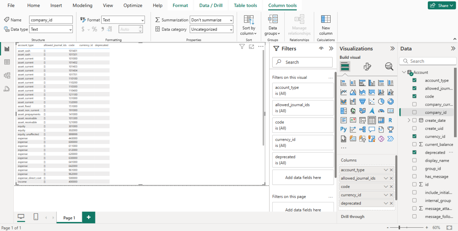Open Sort by column option
The width and height of the screenshot is (458, 231).
click(x=249, y=25)
